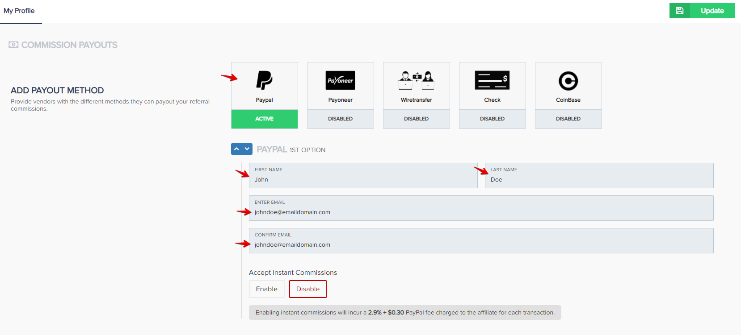This screenshot has width=741, height=335.
Task: Click the cash icon beside Commission Payouts
Action: [13, 45]
